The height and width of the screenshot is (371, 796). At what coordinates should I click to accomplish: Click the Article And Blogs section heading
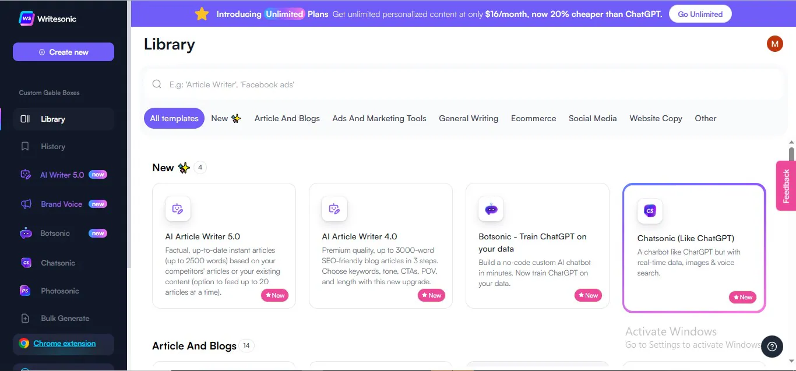click(194, 346)
